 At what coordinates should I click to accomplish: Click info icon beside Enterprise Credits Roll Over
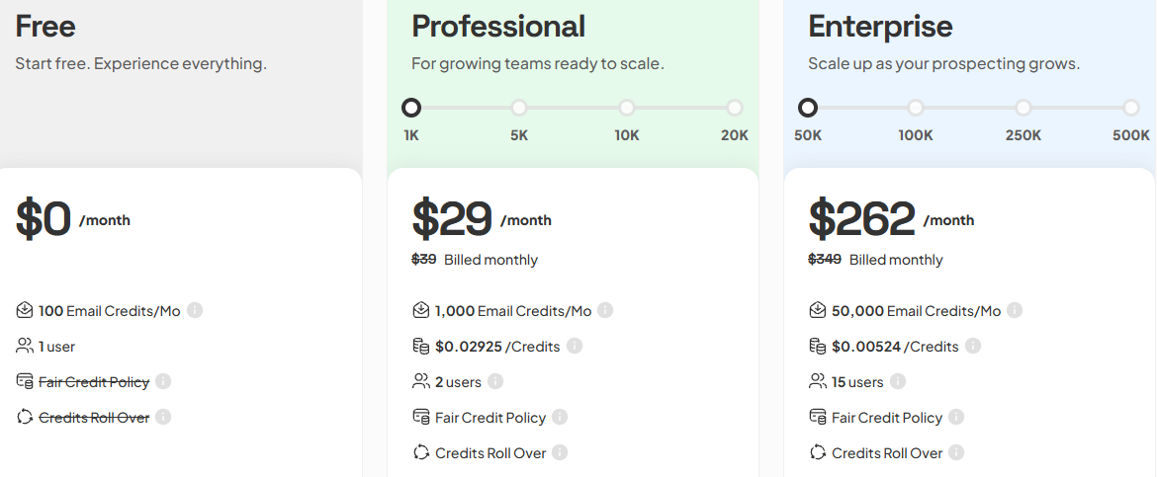click(956, 452)
